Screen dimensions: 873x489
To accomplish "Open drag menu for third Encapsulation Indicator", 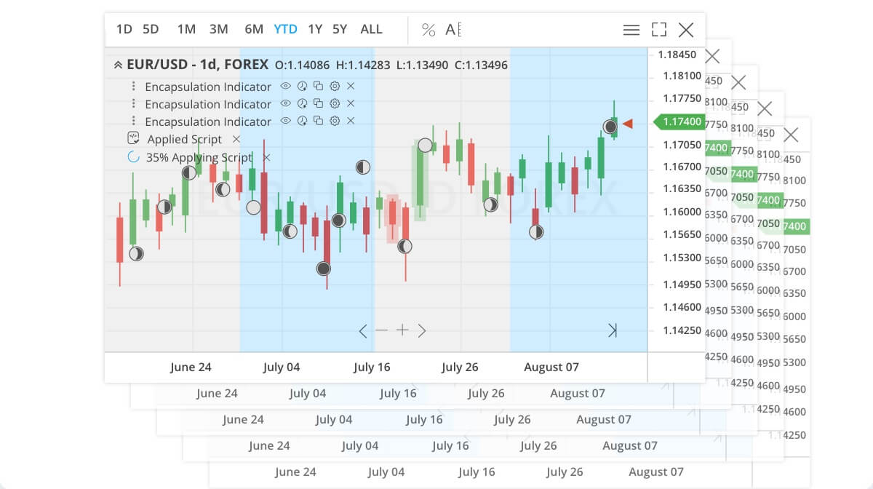I will click(133, 121).
